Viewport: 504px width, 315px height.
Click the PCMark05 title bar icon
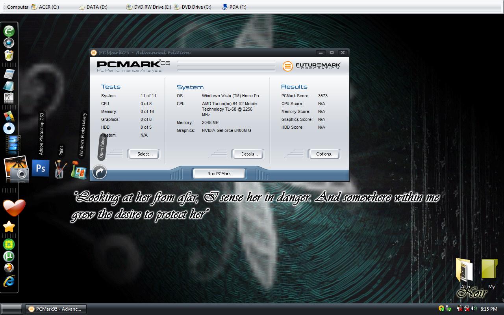point(94,52)
